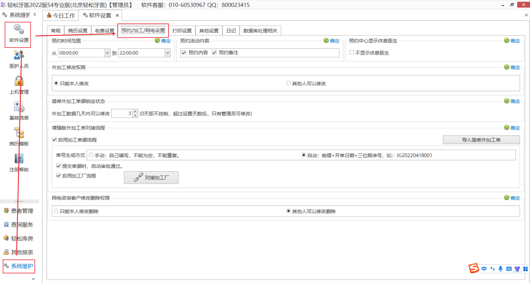
Task: Open Sogou soft keyboard icon
Action: 509,269
